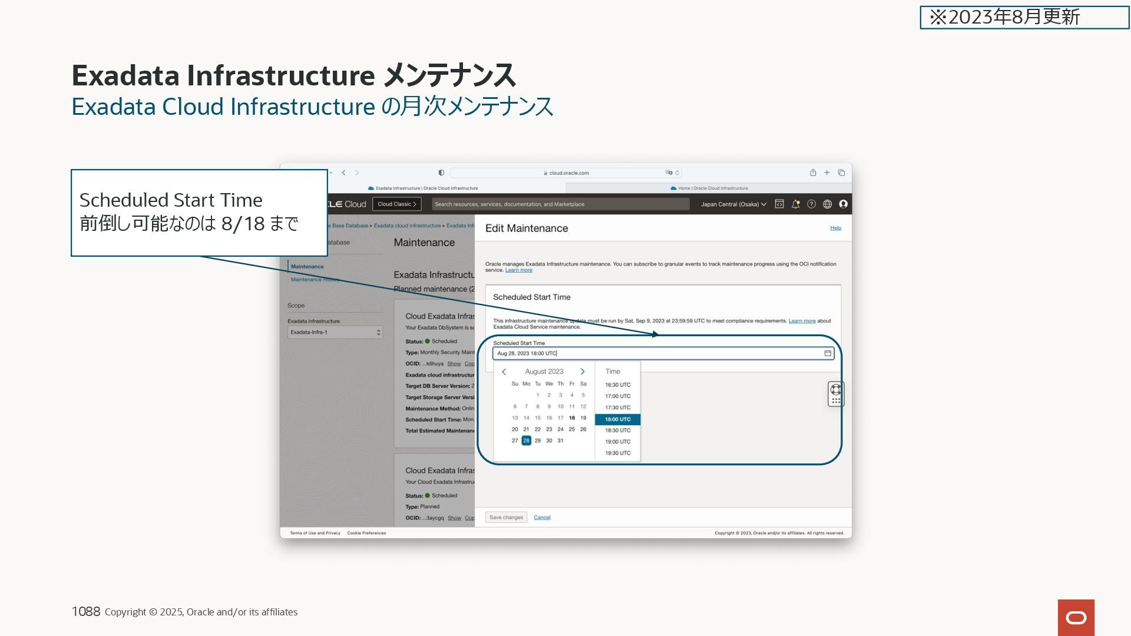Select Maintenance in the left sidebar
The height and width of the screenshot is (636, 1131).
(307, 267)
